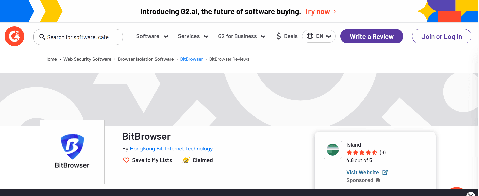Click the heart icon to save
This screenshot has height=196, width=479.
[x=126, y=160]
